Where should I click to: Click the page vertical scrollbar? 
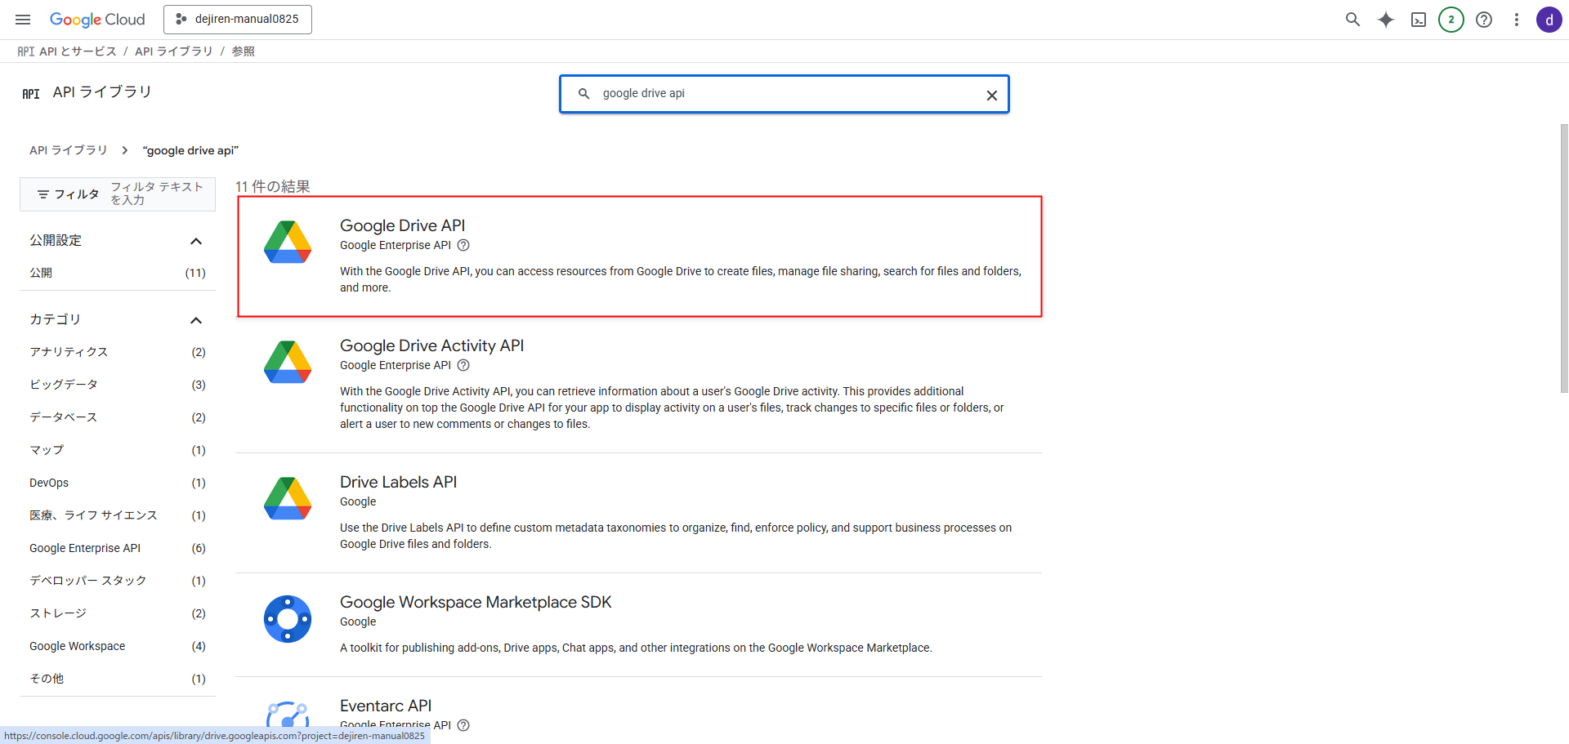1563,258
